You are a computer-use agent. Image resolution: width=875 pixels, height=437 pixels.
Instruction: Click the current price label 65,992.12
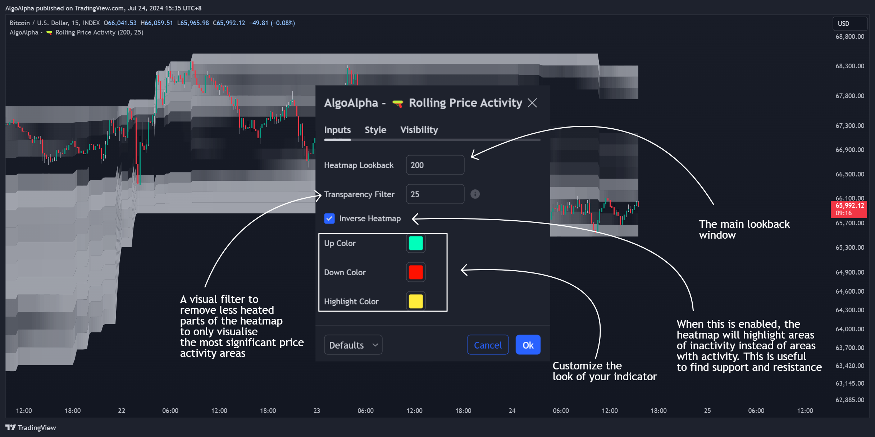(849, 209)
